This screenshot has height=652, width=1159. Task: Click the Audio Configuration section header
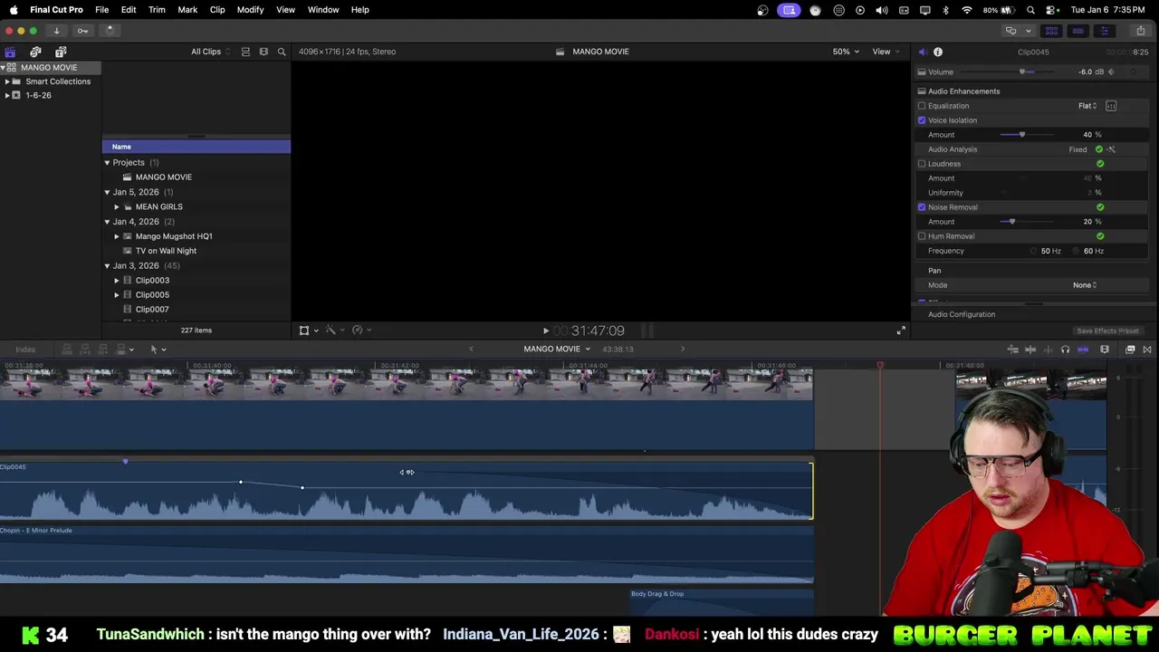point(962,314)
